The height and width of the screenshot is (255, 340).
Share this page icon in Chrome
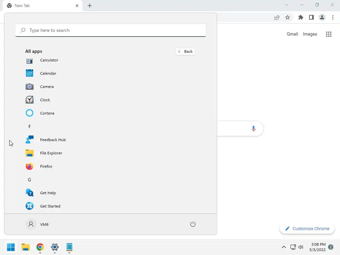coord(277,17)
